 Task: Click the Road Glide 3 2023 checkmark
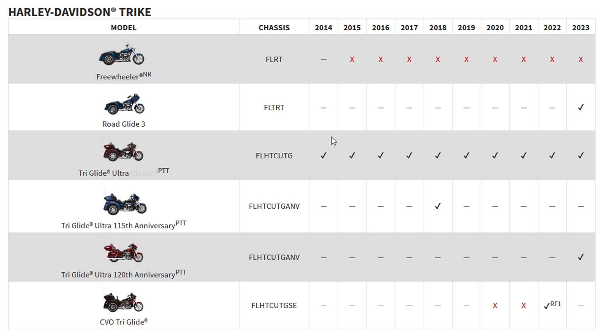tap(580, 108)
